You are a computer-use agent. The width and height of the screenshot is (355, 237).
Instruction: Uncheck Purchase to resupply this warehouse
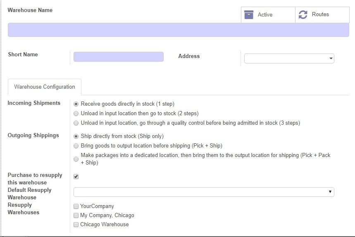pos(76,177)
